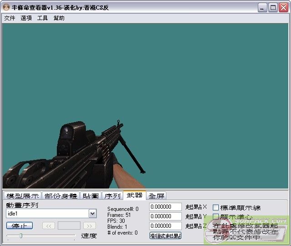The width and height of the screenshot is (291, 246).
Task: Expand the idle1 animation sequence dropdown
Action: coord(93,214)
